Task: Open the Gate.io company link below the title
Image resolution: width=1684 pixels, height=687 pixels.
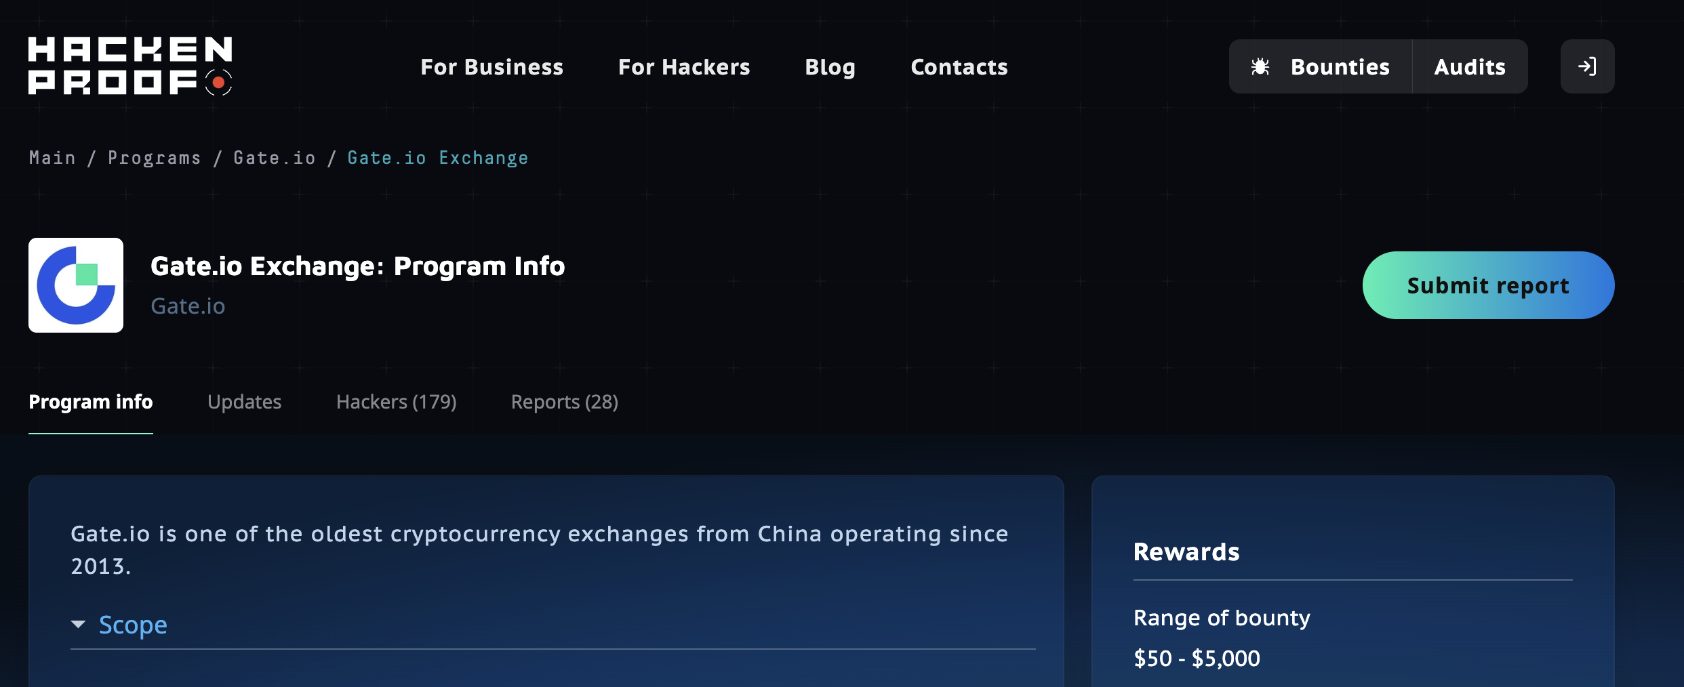Action: click(188, 306)
